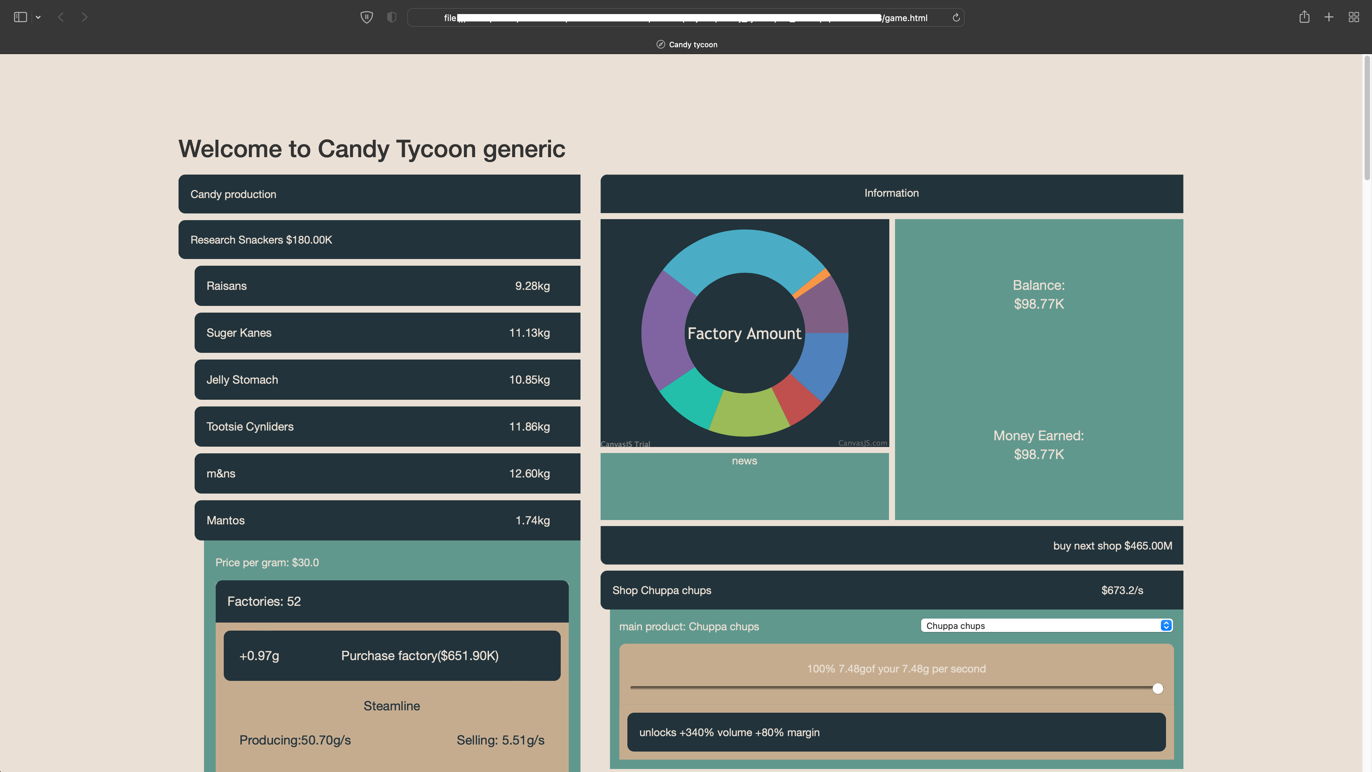The height and width of the screenshot is (772, 1372).
Task: Click the Steamline label
Action: click(392, 705)
